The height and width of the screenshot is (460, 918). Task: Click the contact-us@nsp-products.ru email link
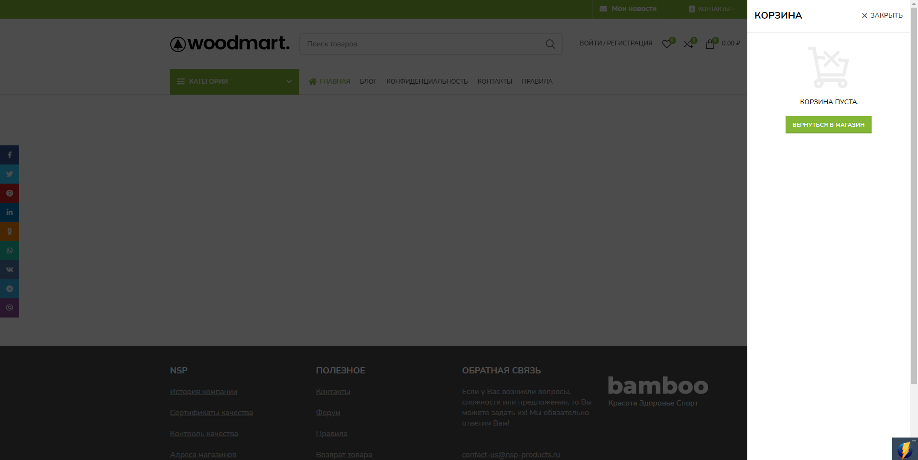click(511, 455)
